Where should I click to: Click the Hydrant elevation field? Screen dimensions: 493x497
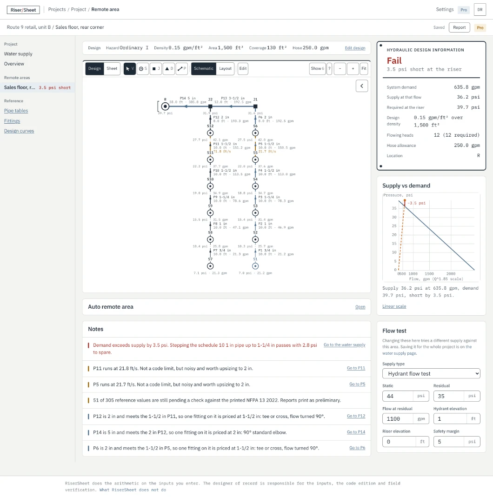click(457, 419)
